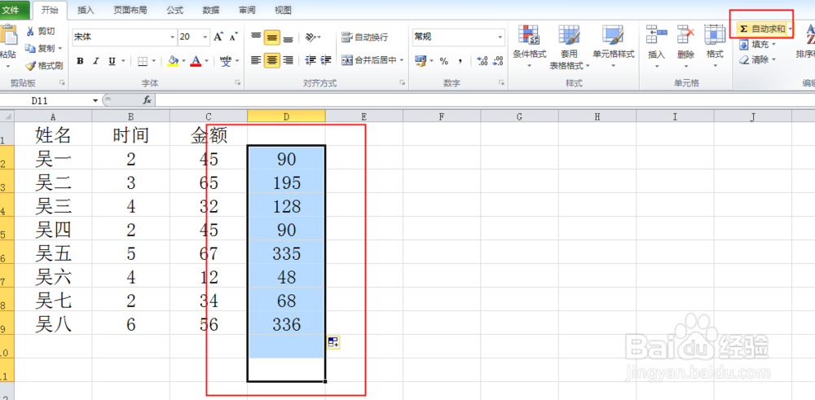This screenshot has width=815, height=400.
Task: Expand the AutoSum dropdown arrow
Action: pyautogui.click(x=791, y=29)
